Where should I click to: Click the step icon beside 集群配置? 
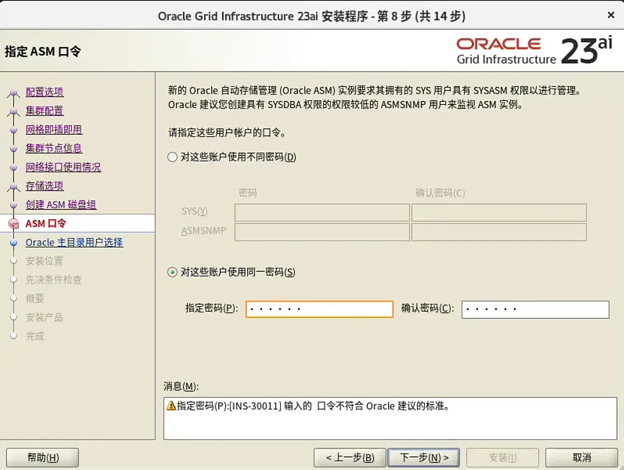point(14,111)
